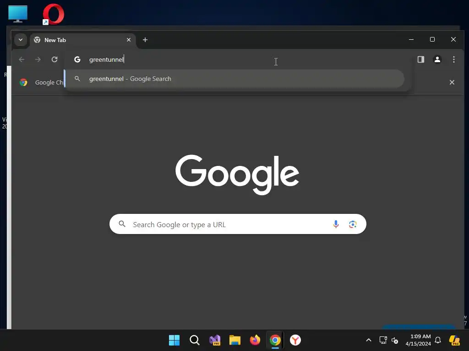This screenshot has height=351, width=469.
Task: Open the notifications bell
Action: (x=438, y=340)
